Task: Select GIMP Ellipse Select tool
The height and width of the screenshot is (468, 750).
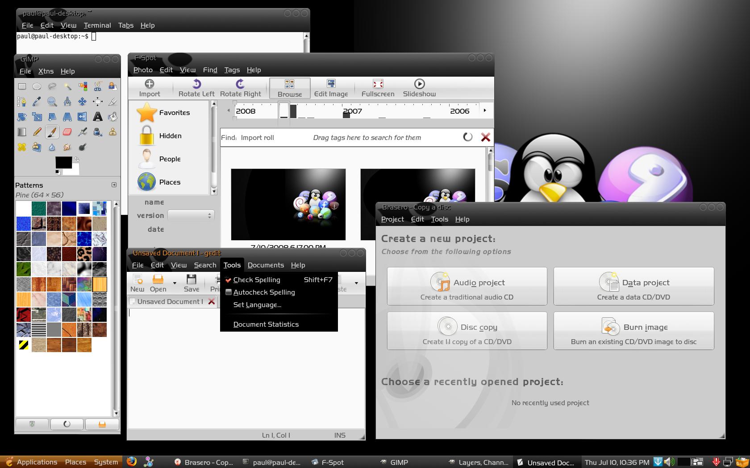Action: (37, 86)
